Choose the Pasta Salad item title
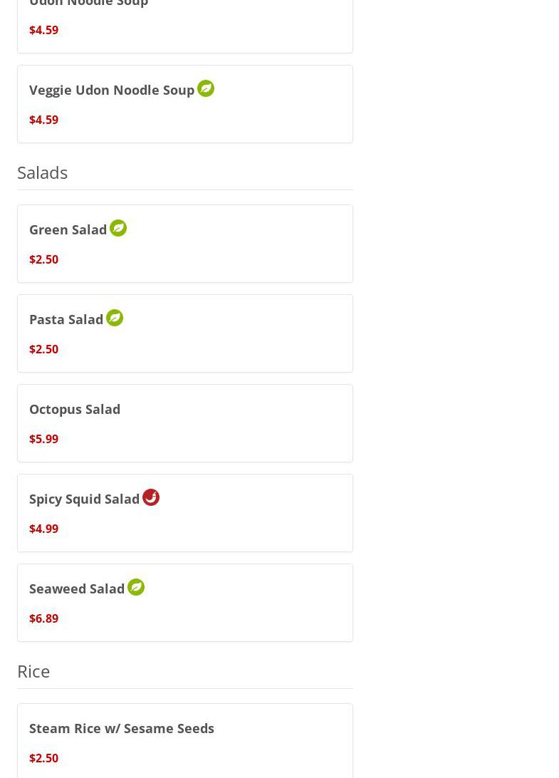The image size is (559, 778). pyautogui.click(x=66, y=319)
